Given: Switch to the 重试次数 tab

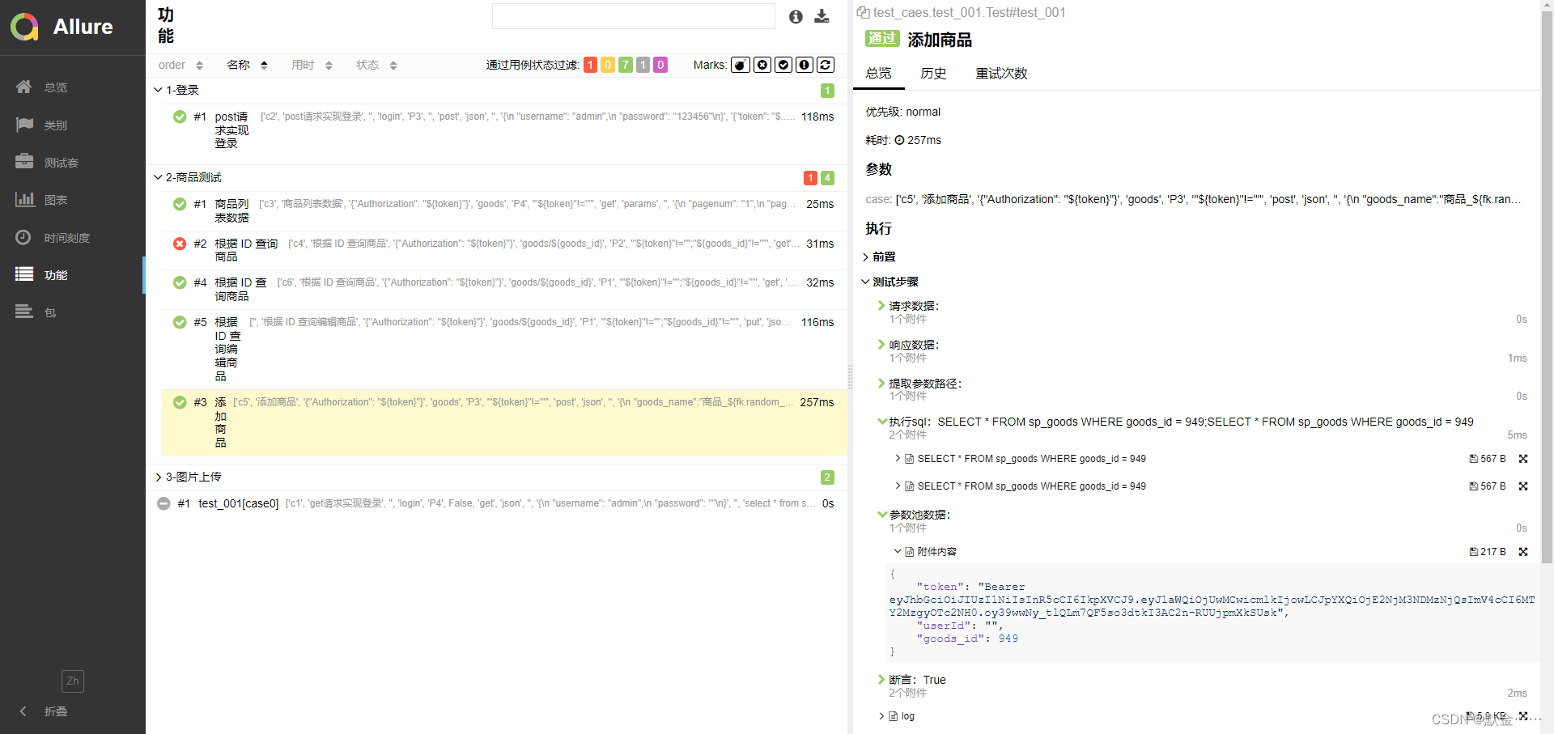Looking at the screenshot, I should 1001,74.
